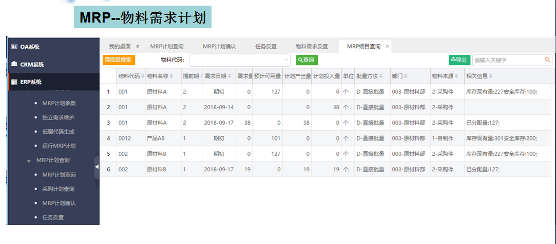Image resolution: width=556 pixels, height=244 pixels.
Task: Click 产品AB in row 4
Action: coord(156,138)
